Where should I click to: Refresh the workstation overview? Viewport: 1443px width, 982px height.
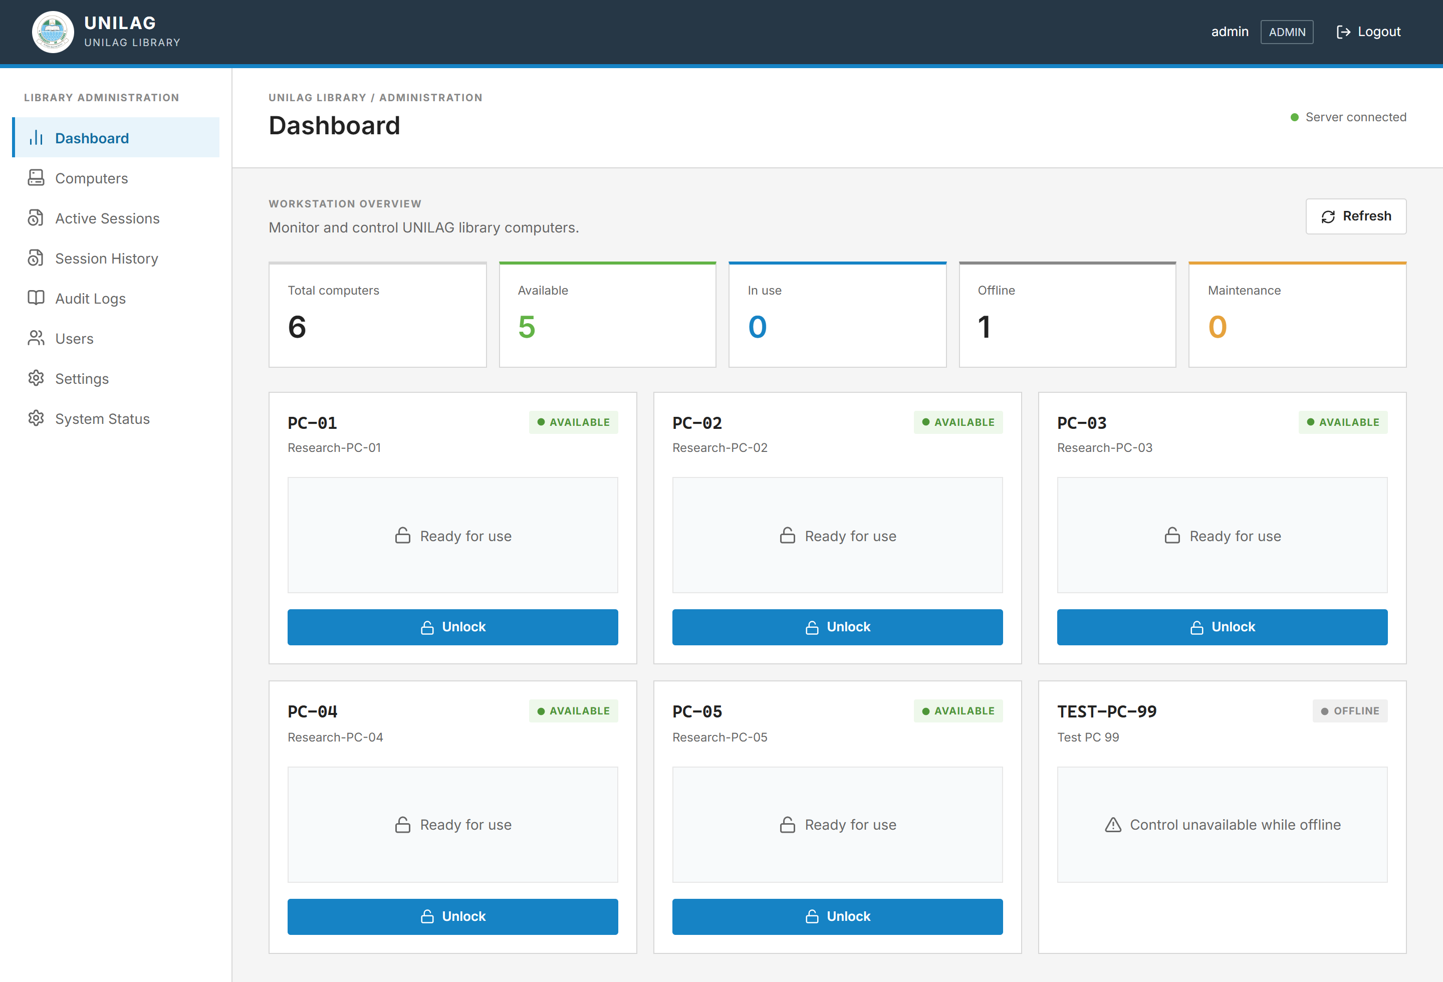(x=1356, y=216)
